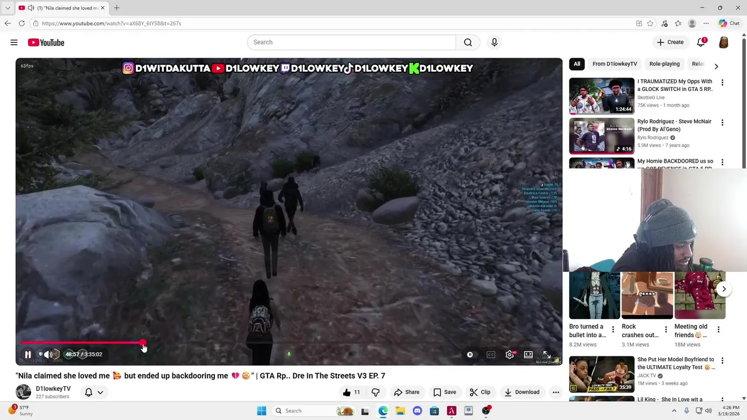Open YouTube notifications bell
Screen dimensions: 747x420
(x=701, y=43)
